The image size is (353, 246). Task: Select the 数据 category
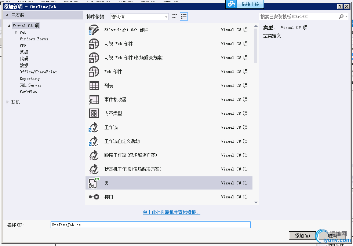coord(24,65)
